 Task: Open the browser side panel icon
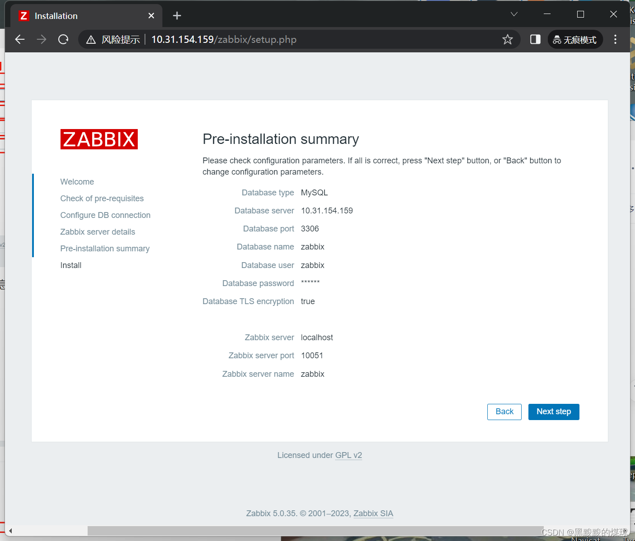[x=535, y=39]
